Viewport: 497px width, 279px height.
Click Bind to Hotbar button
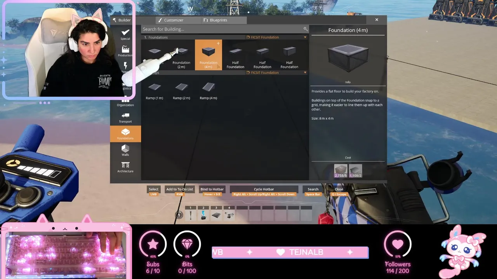(x=212, y=189)
